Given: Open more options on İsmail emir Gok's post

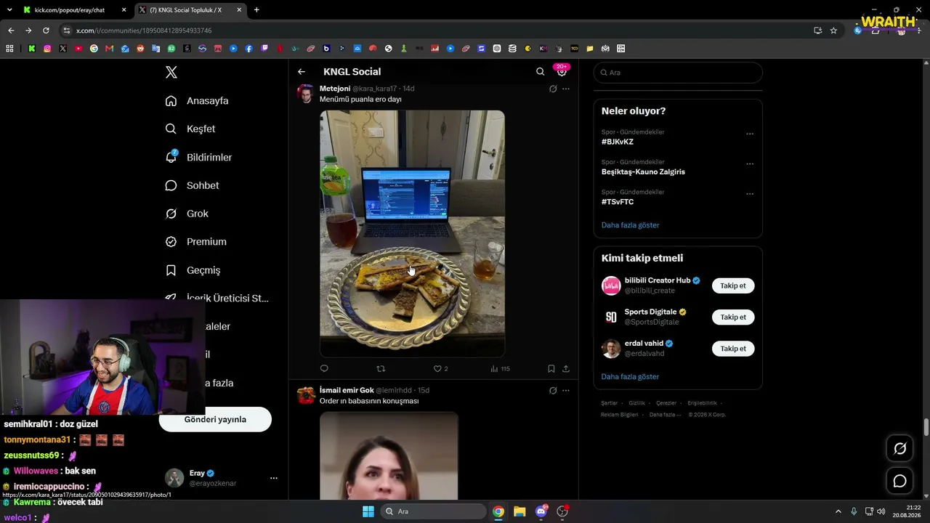Looking at the screenshot, I should (566, 391).
